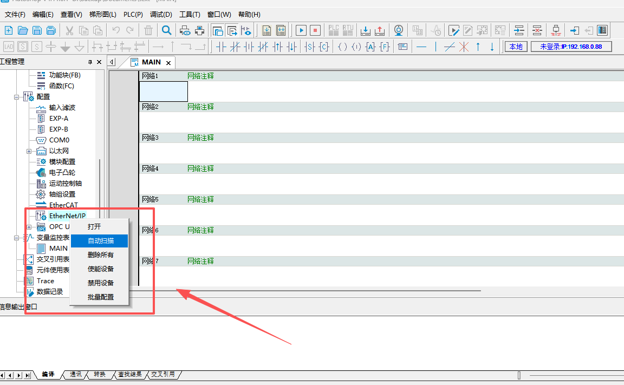Open a project with the folder icon
624x385 pixels.
(23, 30)
